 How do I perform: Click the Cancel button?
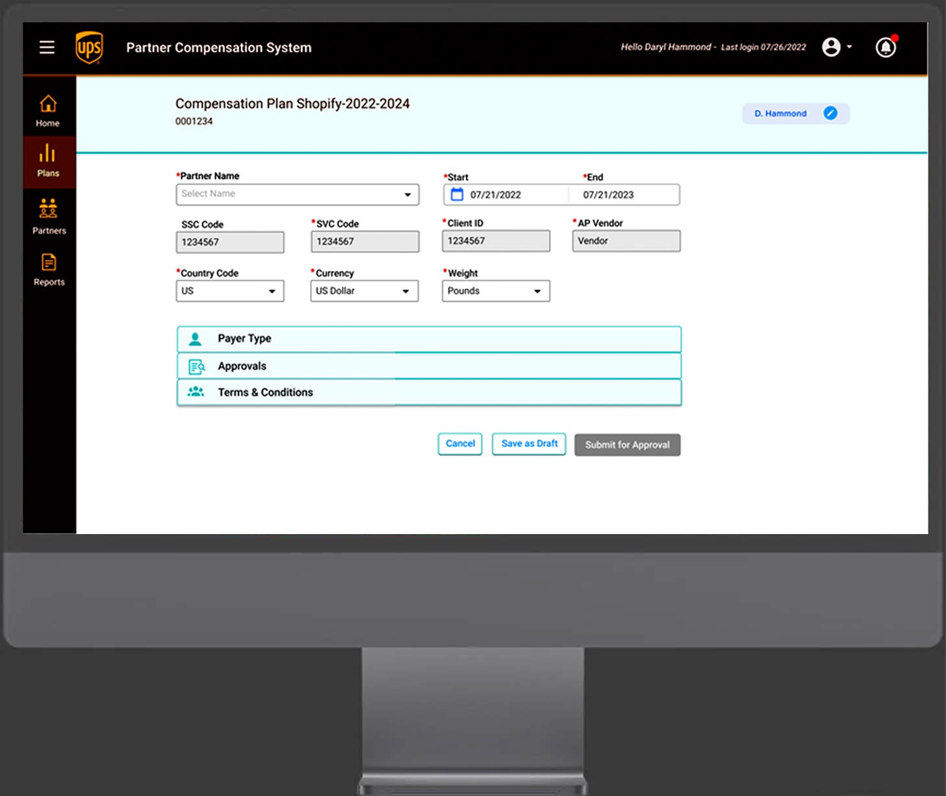point(460,444)
